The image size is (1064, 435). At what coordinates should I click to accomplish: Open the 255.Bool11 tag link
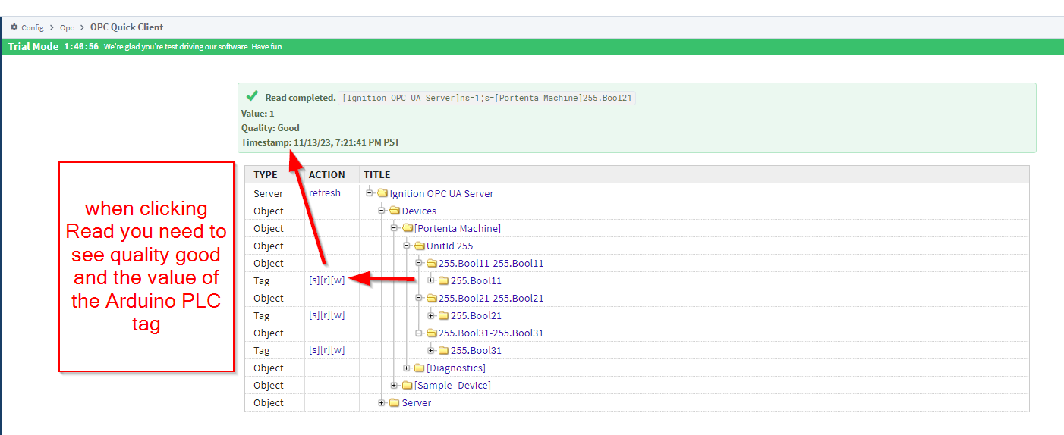pyautogui.click(x=476, y=280)
